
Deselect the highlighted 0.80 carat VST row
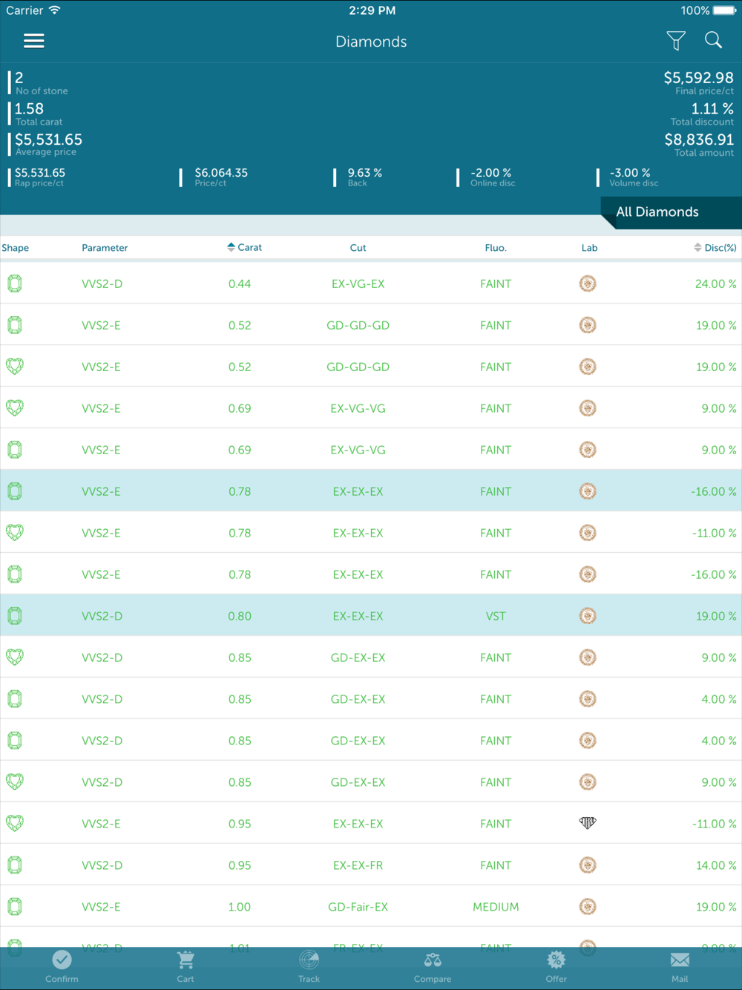pyautogui.click(x=371, y=616)
